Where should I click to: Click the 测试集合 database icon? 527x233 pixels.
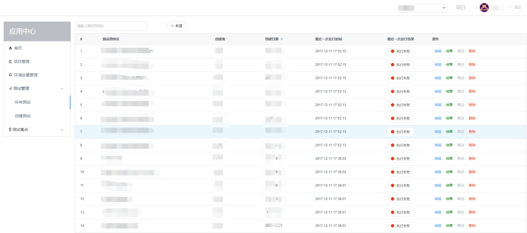tap(10, 130)
